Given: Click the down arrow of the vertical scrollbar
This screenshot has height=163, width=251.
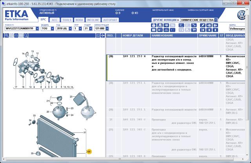Looking at the screenshot, I should [247, 155].
